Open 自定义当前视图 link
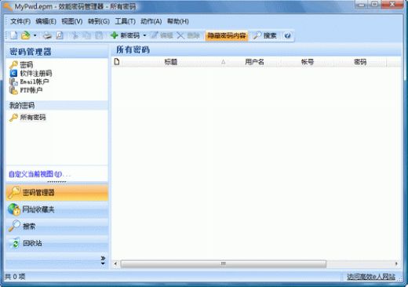Screen dimensions: 408x287 point(40,174)
